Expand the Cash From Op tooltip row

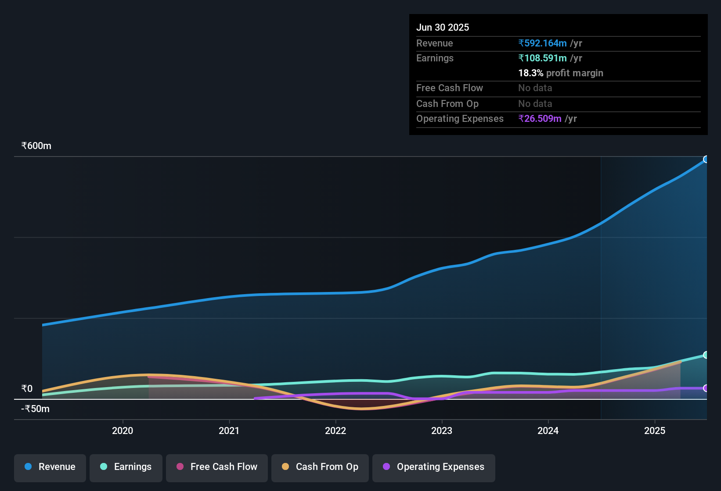click(447, 103)
